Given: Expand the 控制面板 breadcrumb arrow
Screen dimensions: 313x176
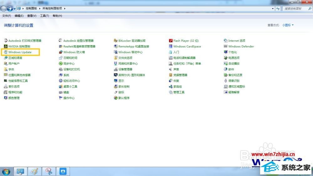Looking at the screenshot, I should click(x=40, y=8).
